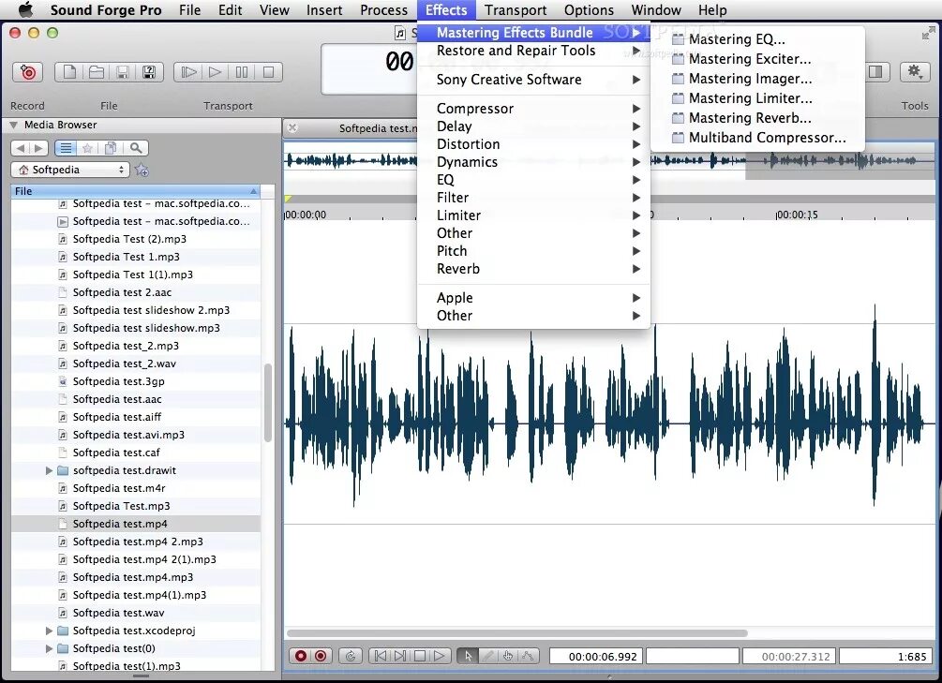Pause playback from the top toolbar
Screen dimensions: 942x683
pos(242,72)
